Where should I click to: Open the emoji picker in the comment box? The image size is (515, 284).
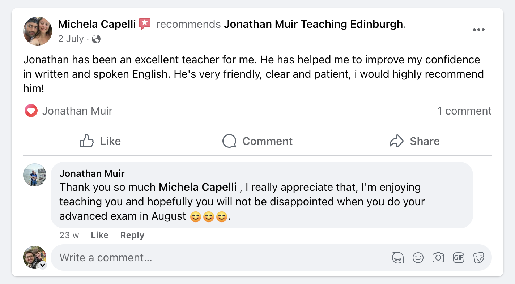pos(418,257)
